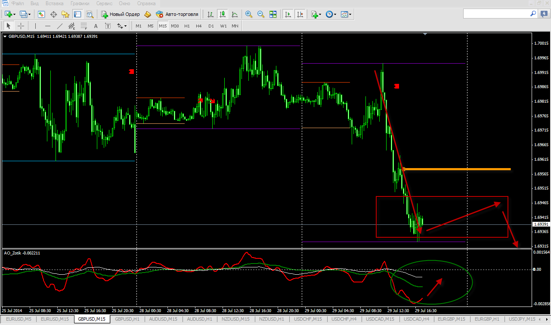Select the text label tool

pos(96,26)
